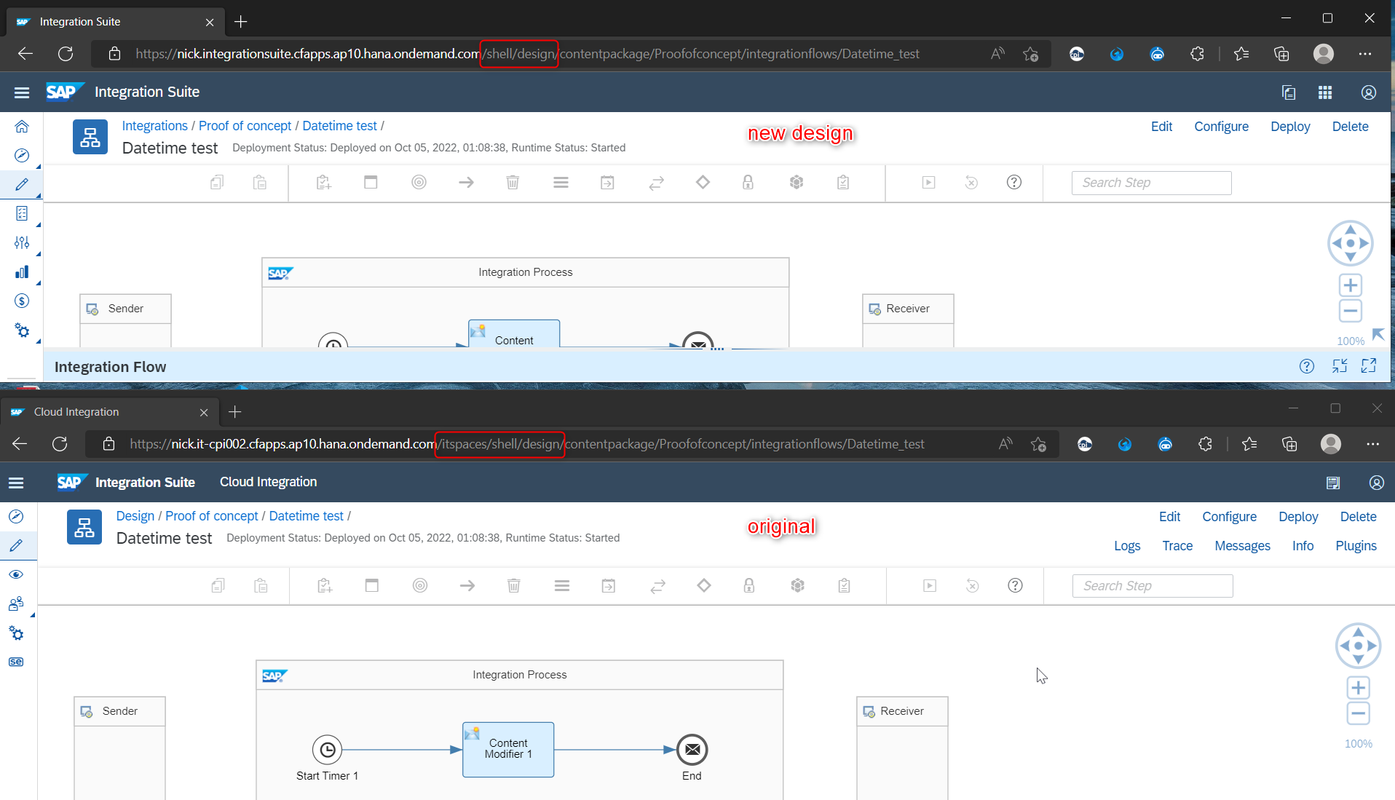
Task: Click the padlock security icon in the toolbar
Action: (x=748, y=183)
